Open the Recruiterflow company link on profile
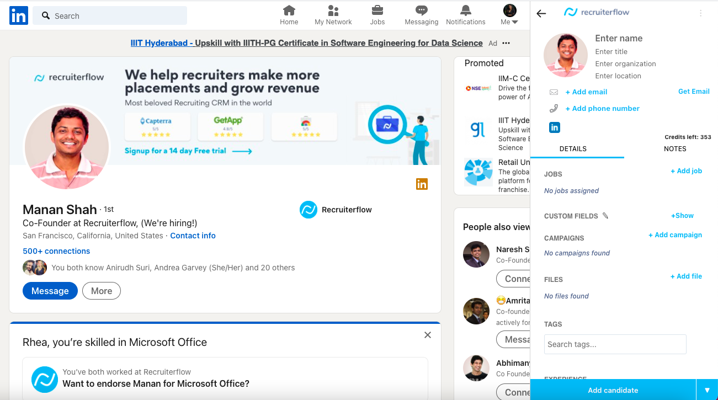 pyautogui.click(x=336, y=210)
